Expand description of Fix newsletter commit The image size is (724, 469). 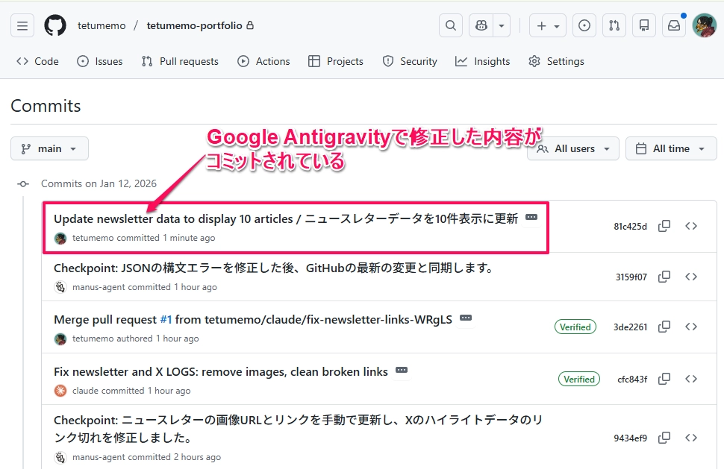[402, 370]
